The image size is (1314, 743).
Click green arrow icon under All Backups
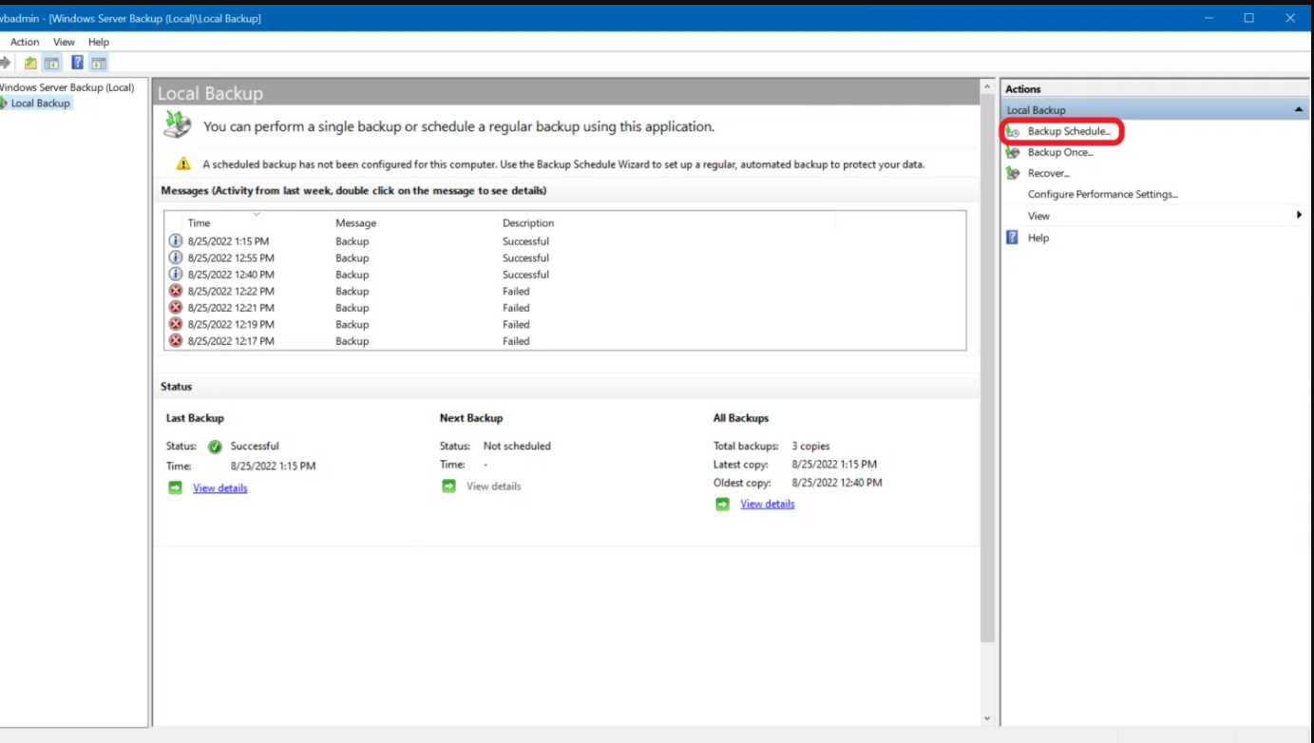(x=722, y=504)
